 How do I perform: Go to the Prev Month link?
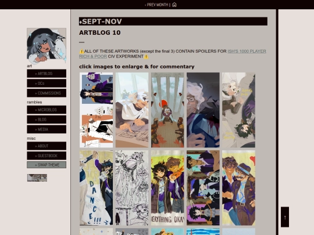click(156, 5)
